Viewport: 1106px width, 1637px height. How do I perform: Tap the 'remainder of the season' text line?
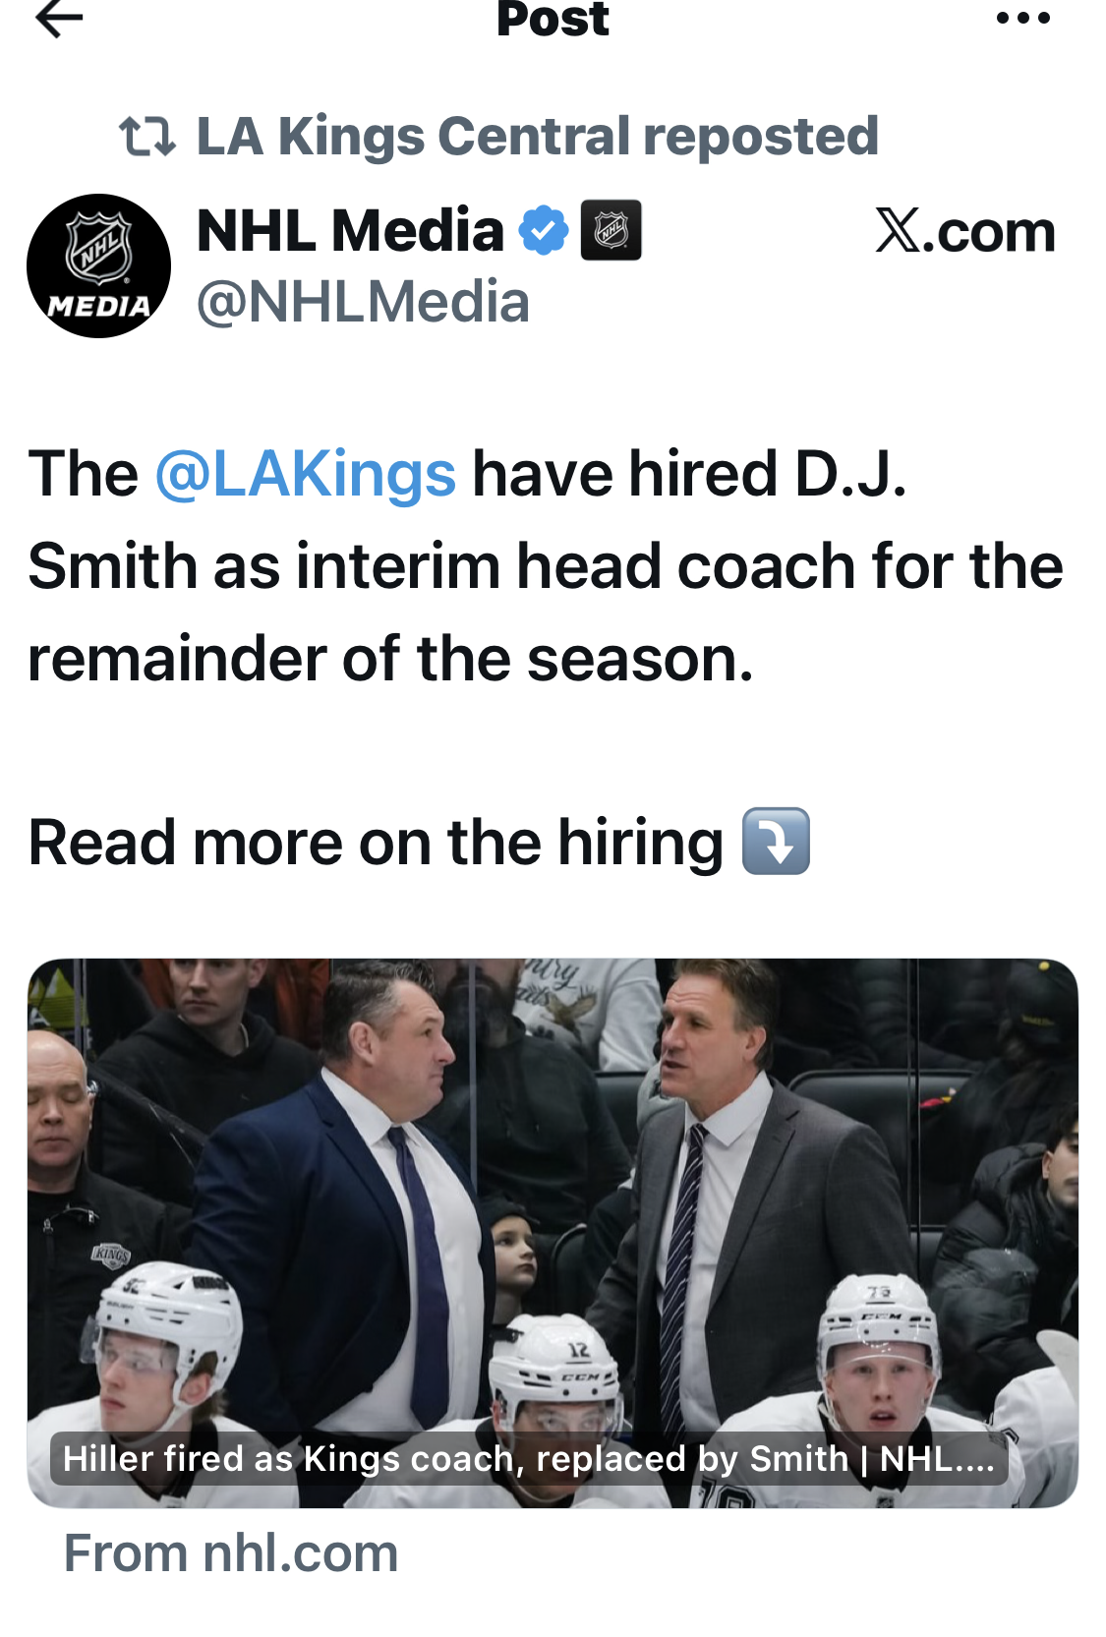coord(390,659)
